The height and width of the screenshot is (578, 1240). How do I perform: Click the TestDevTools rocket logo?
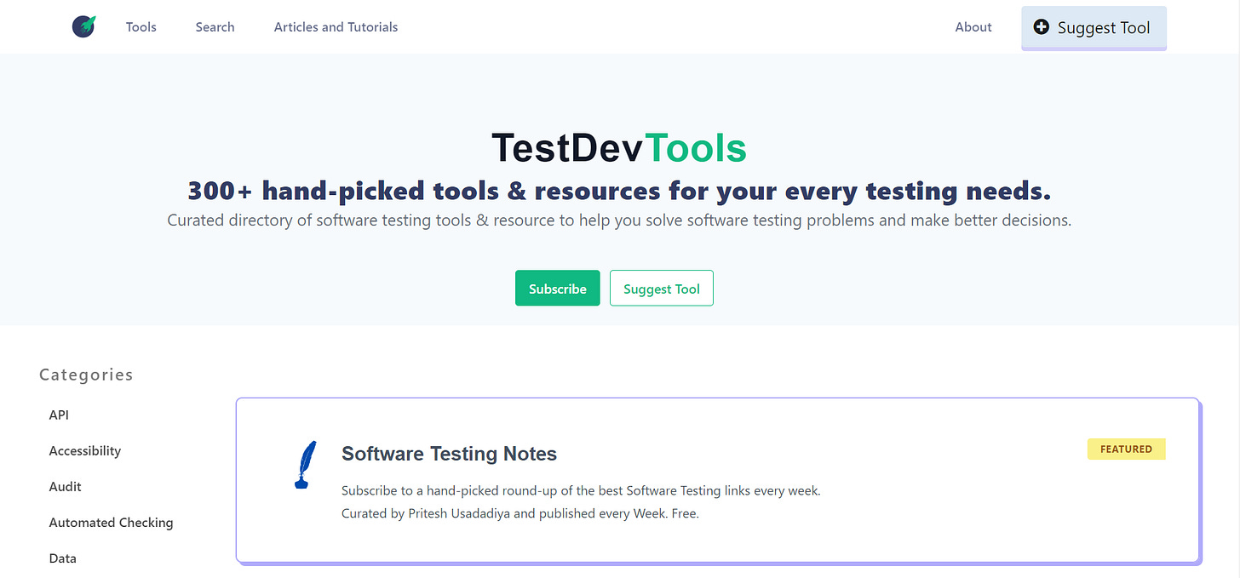[83, 26]
